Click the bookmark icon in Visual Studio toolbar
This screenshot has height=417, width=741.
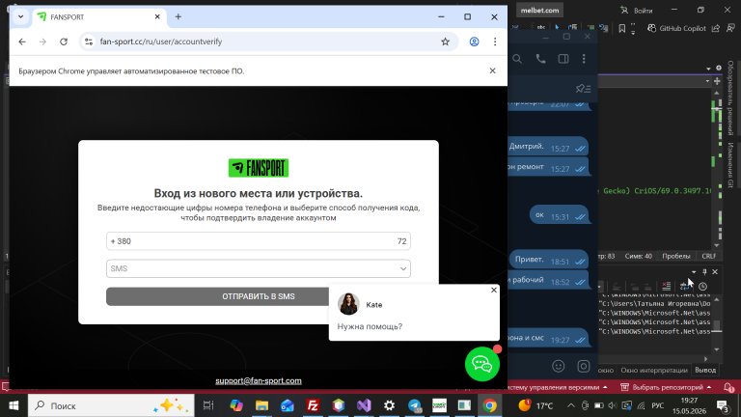pyautogui.click(x=622, y=28)
